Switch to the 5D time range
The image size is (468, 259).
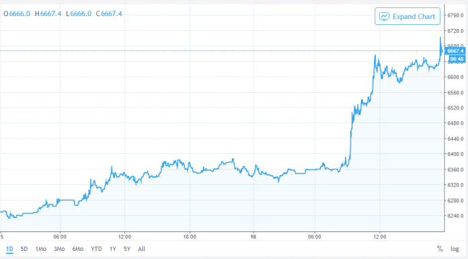(x=24, y=249)
